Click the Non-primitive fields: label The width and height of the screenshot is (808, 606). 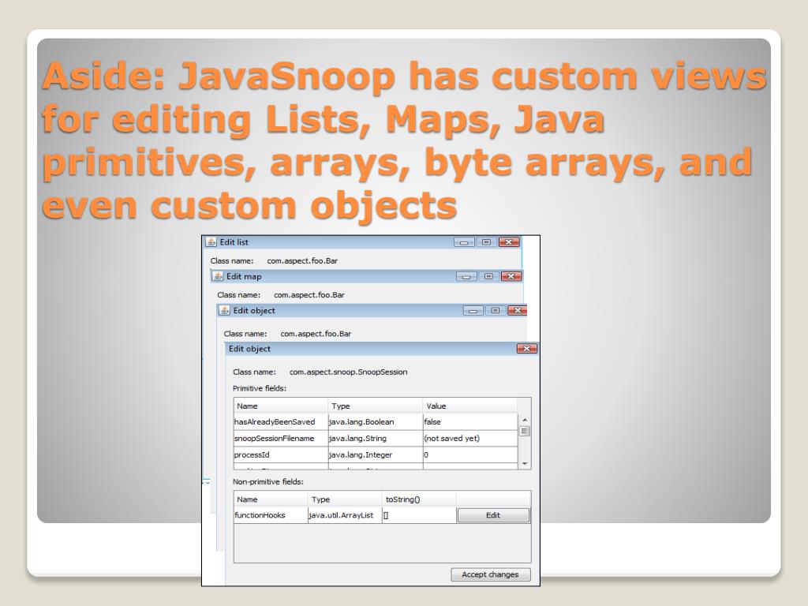coord(268,482)
